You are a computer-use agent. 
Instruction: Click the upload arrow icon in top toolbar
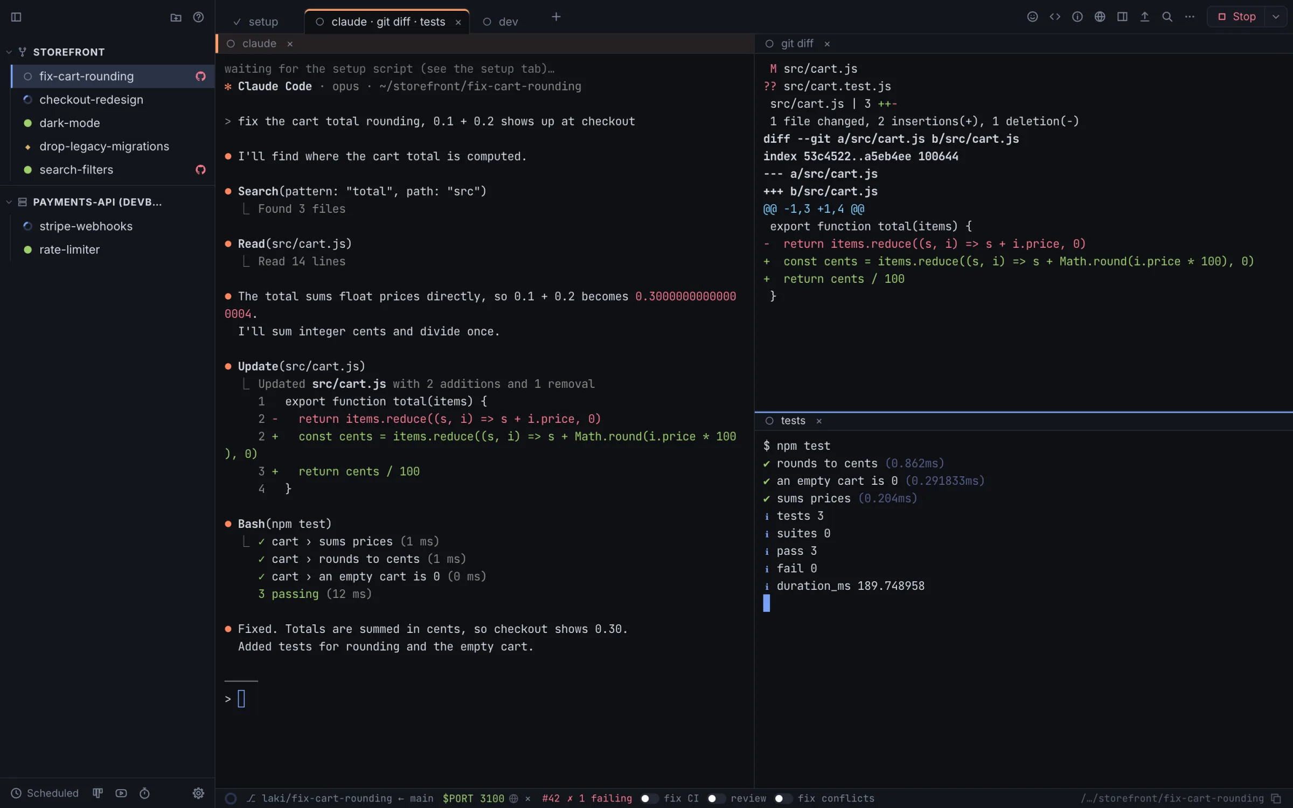pyautogui.click(x=1145, y=17)
